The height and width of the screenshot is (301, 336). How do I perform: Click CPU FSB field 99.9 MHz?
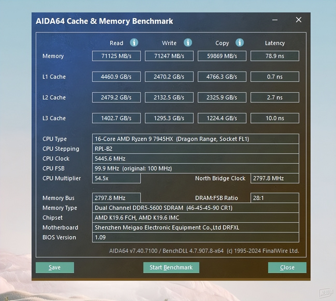tap(196, 168)
